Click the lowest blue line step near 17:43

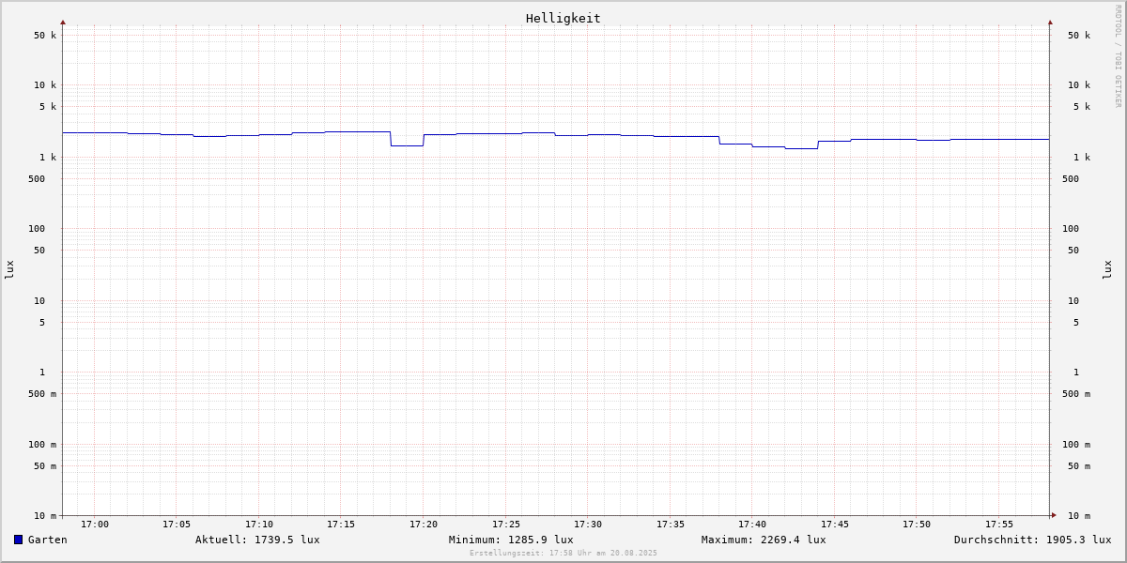click(801, 148)
